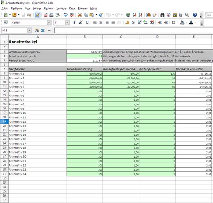Screen dimensions: 213x203
Task: Open dropdown arrow beside Paste icon
Action: 96,15
